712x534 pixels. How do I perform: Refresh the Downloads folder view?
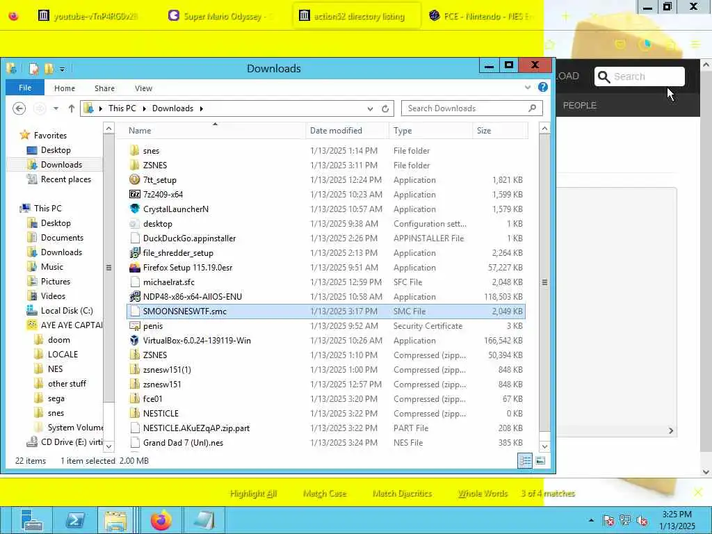click(385, 108)
